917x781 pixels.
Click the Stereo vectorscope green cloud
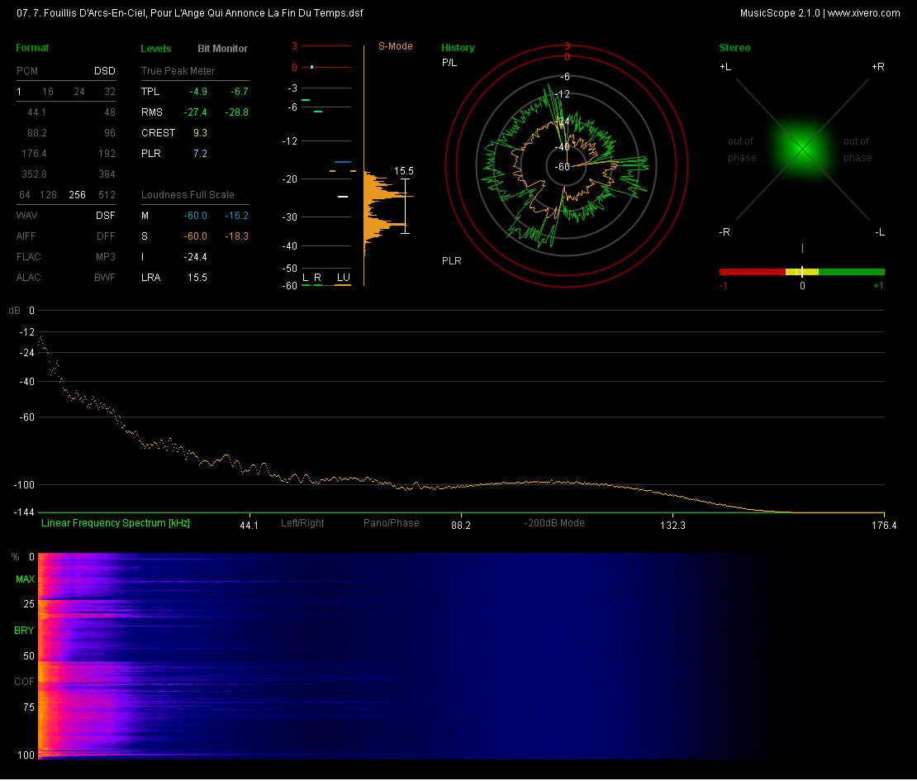click(802, 150)
